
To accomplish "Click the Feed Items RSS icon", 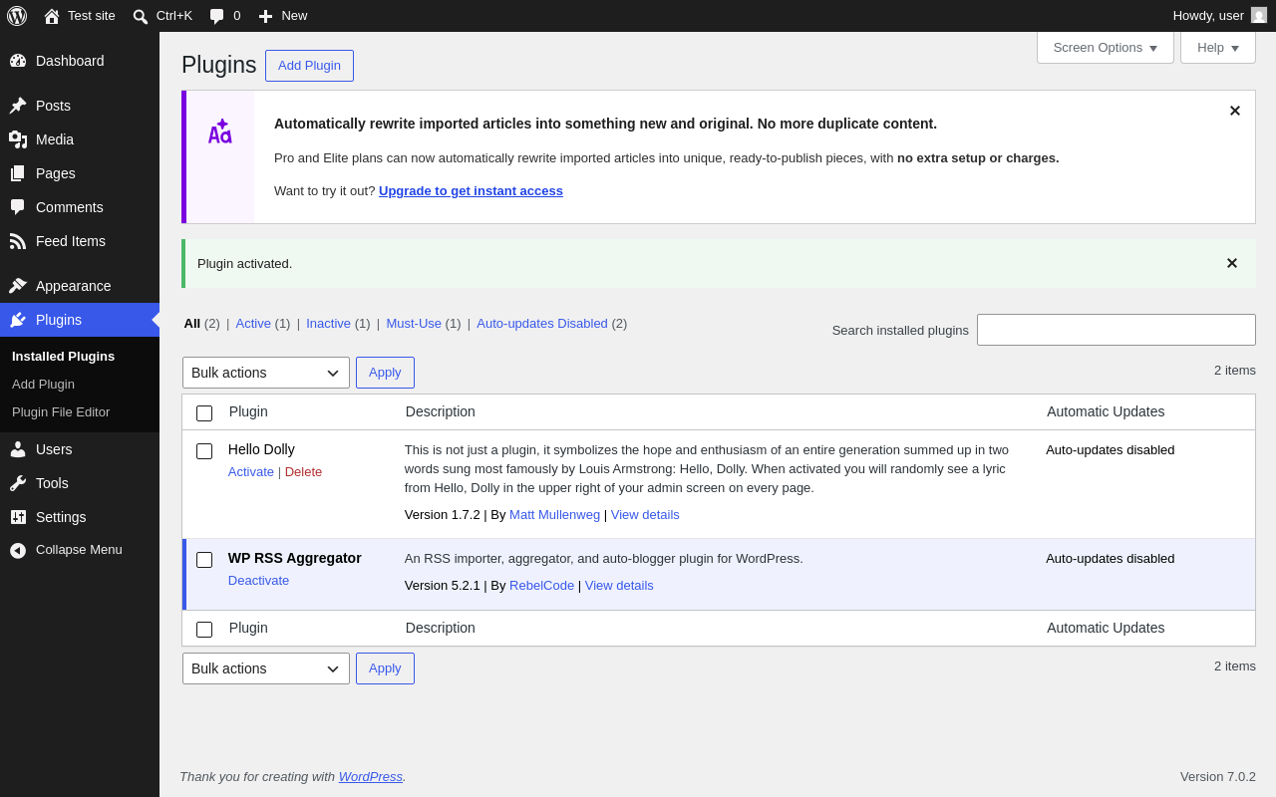I will pos(18,241).
